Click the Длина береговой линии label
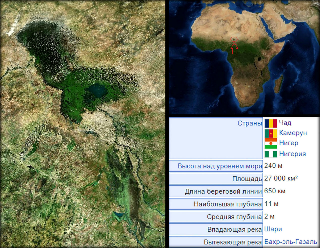320x248 pixels. pyautogui.click(x=223, y=192)
